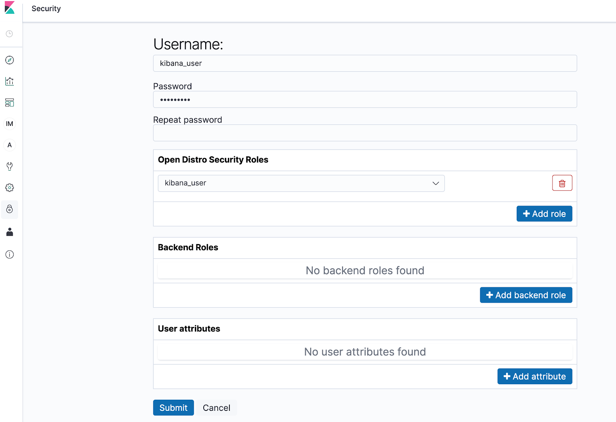Open Dev Tools wrench icon
Image resolution: width=616 pixels, height=422 pixels.
click(10, 166)
